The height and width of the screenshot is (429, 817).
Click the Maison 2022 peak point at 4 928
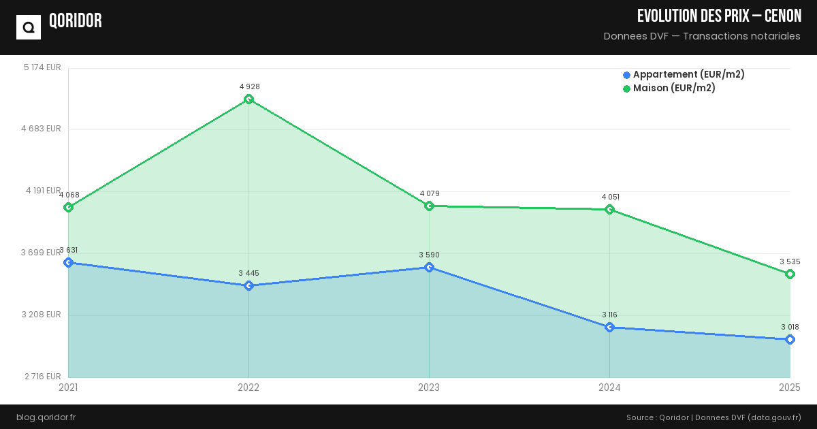point(249,99)
